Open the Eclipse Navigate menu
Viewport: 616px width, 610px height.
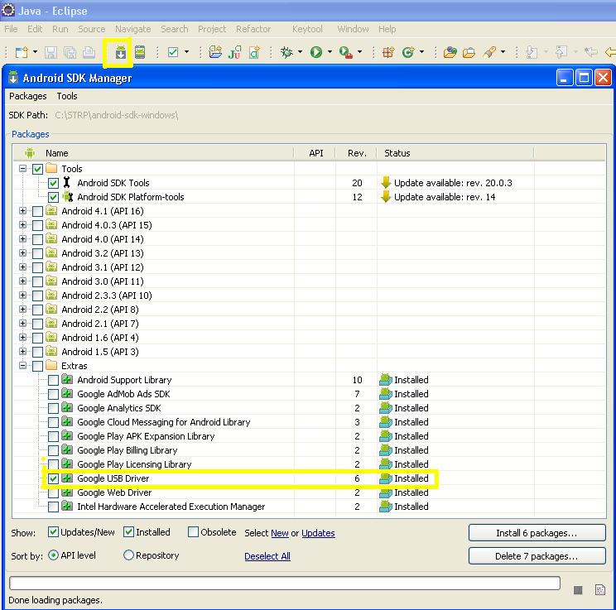132,29
